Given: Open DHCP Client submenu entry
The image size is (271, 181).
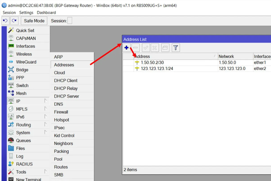Looking at the screenshot, I should pos(72,80).
